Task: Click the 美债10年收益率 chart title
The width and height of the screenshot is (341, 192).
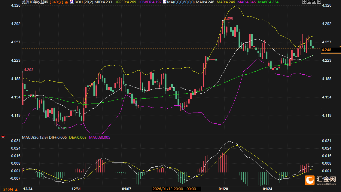Action: click(35, 2)
